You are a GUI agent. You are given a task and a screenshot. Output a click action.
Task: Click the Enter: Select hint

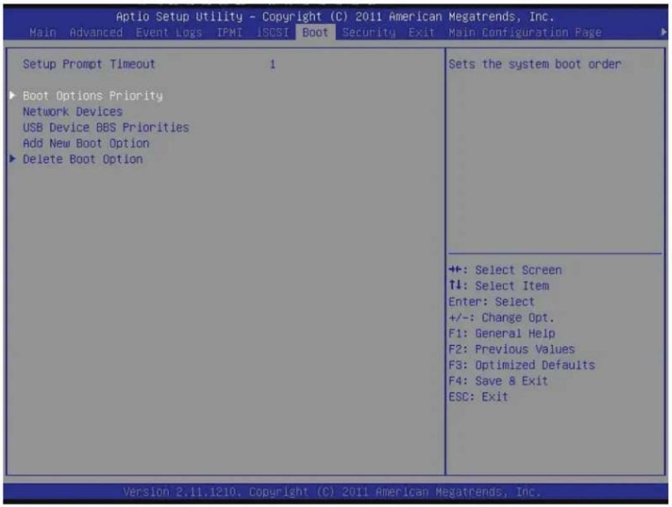[492, 302]
